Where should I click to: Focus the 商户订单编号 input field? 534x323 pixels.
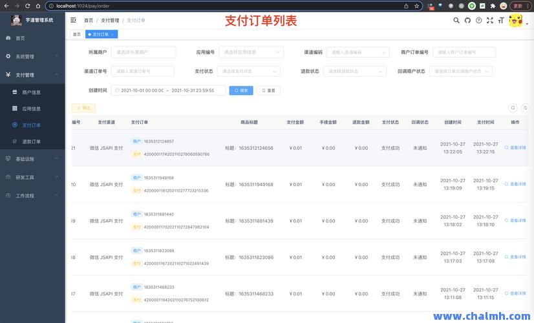point(464,52)
